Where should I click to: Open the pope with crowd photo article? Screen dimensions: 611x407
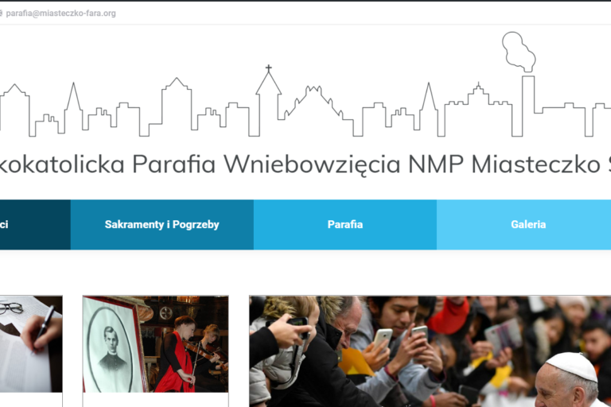click(x=430, y=351)
